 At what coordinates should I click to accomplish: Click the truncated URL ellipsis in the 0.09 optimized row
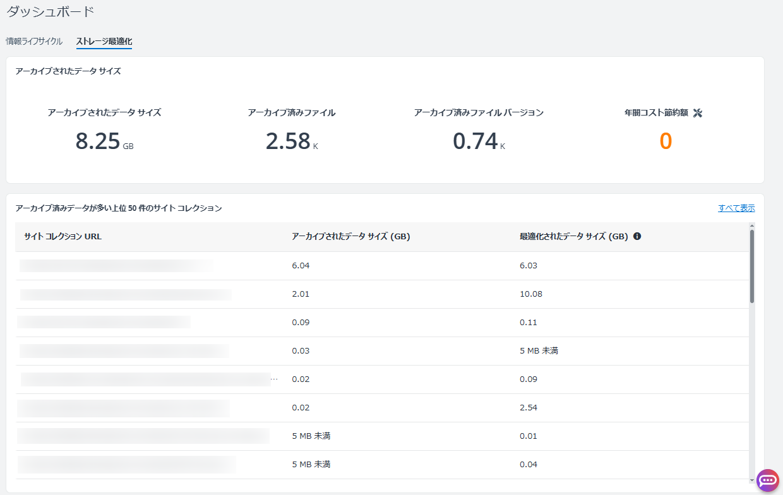click(x=274, y=379)
